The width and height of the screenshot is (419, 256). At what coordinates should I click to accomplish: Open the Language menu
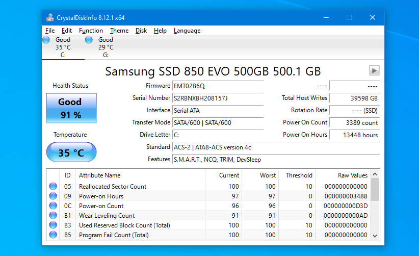(x=187, y=31)
